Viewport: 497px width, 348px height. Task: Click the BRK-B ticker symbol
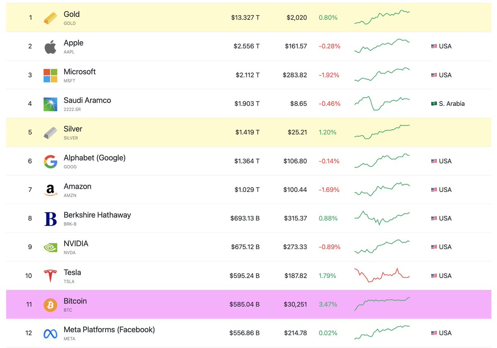click(70, 224)
